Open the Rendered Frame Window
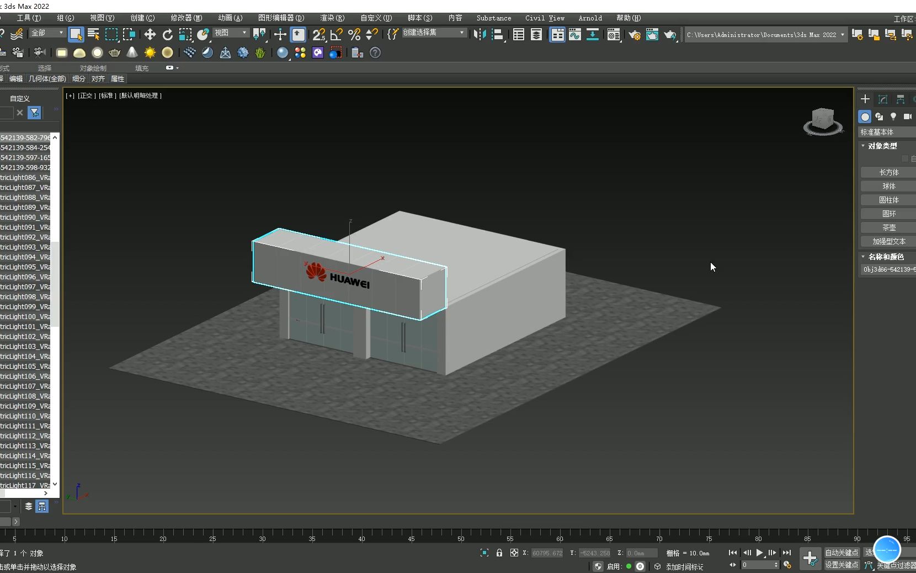The width and height of the screenshot is (916, 573). (x=652, y=34)
